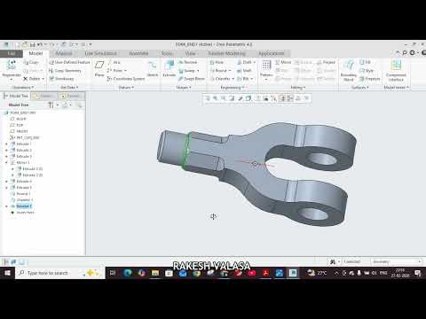
Task: Click Copy Geometry in Get Data
Action: pos(65,71)
